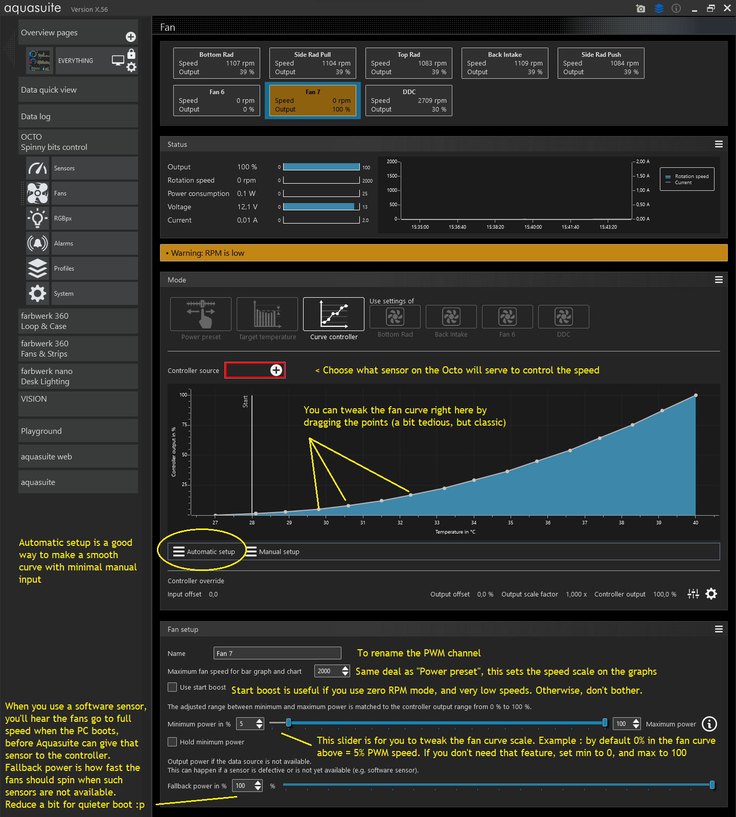Open VISION section in sidebar

(78, 404)
